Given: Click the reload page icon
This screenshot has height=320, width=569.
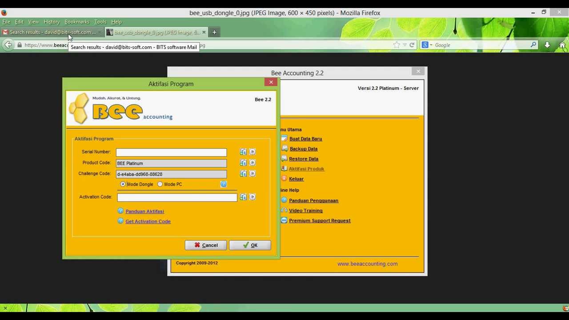Looking at the screenshot, I should (412, 45).
